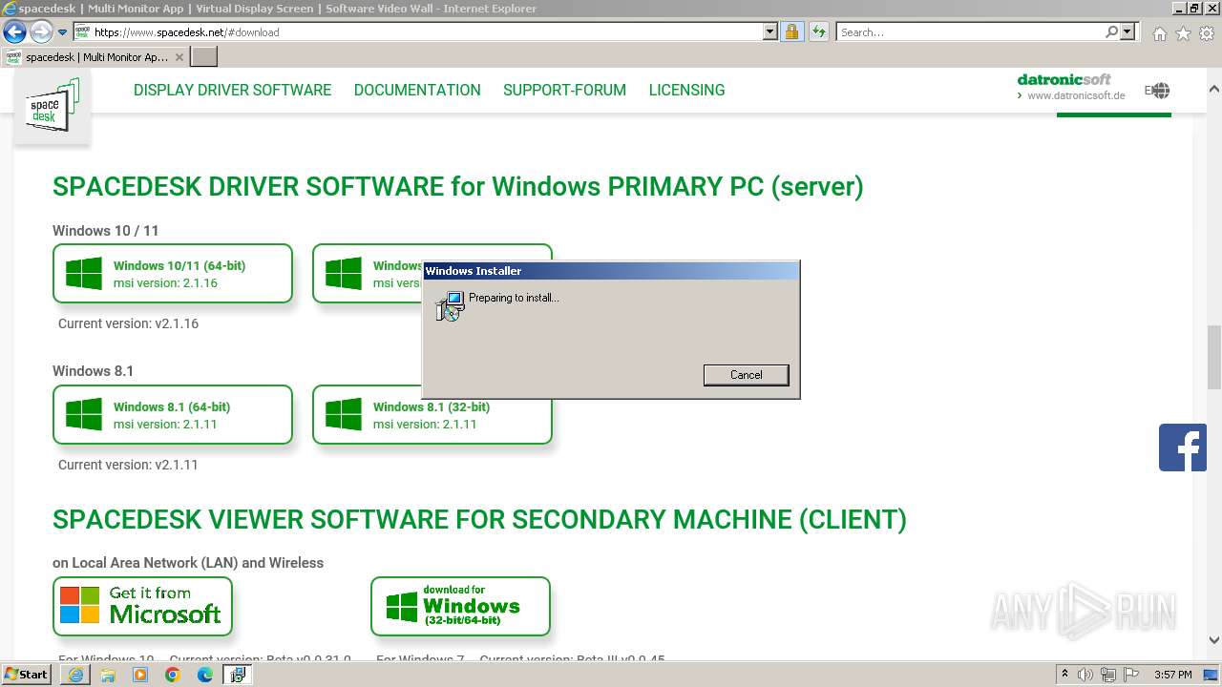Click the 'Windows 8.1' section heading
This screenshot has height=687, width=1222.
[93, 371]
